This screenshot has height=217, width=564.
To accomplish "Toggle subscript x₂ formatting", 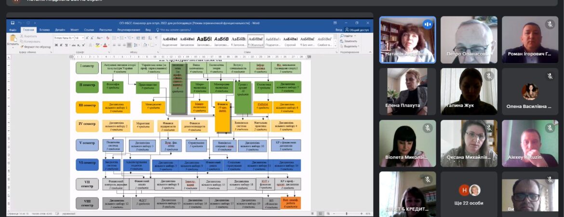I will [79, 45].
